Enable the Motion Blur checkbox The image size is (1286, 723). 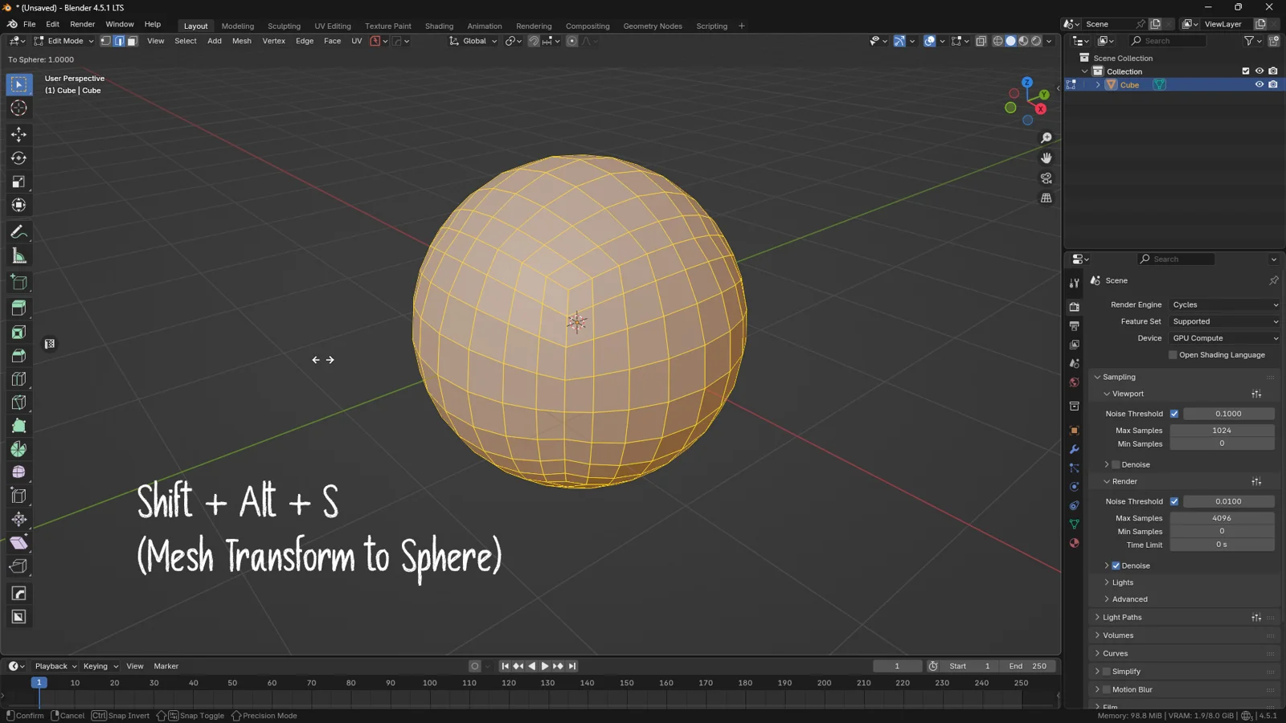pyautogui.click(x=1107, y=689)
